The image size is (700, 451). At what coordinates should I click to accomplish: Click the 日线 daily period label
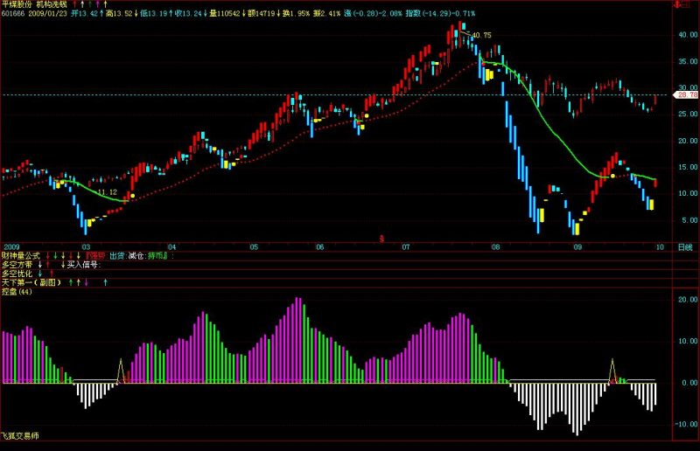pyautogui.click(x=685, y=247)
